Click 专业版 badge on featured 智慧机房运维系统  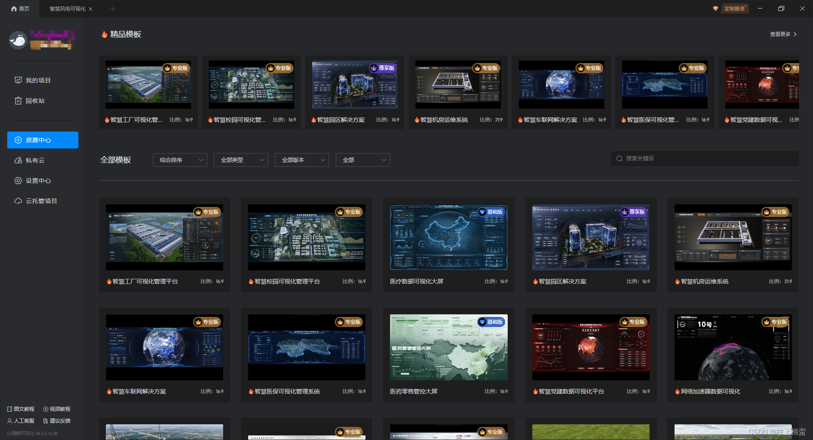click(x=486, y=68)
